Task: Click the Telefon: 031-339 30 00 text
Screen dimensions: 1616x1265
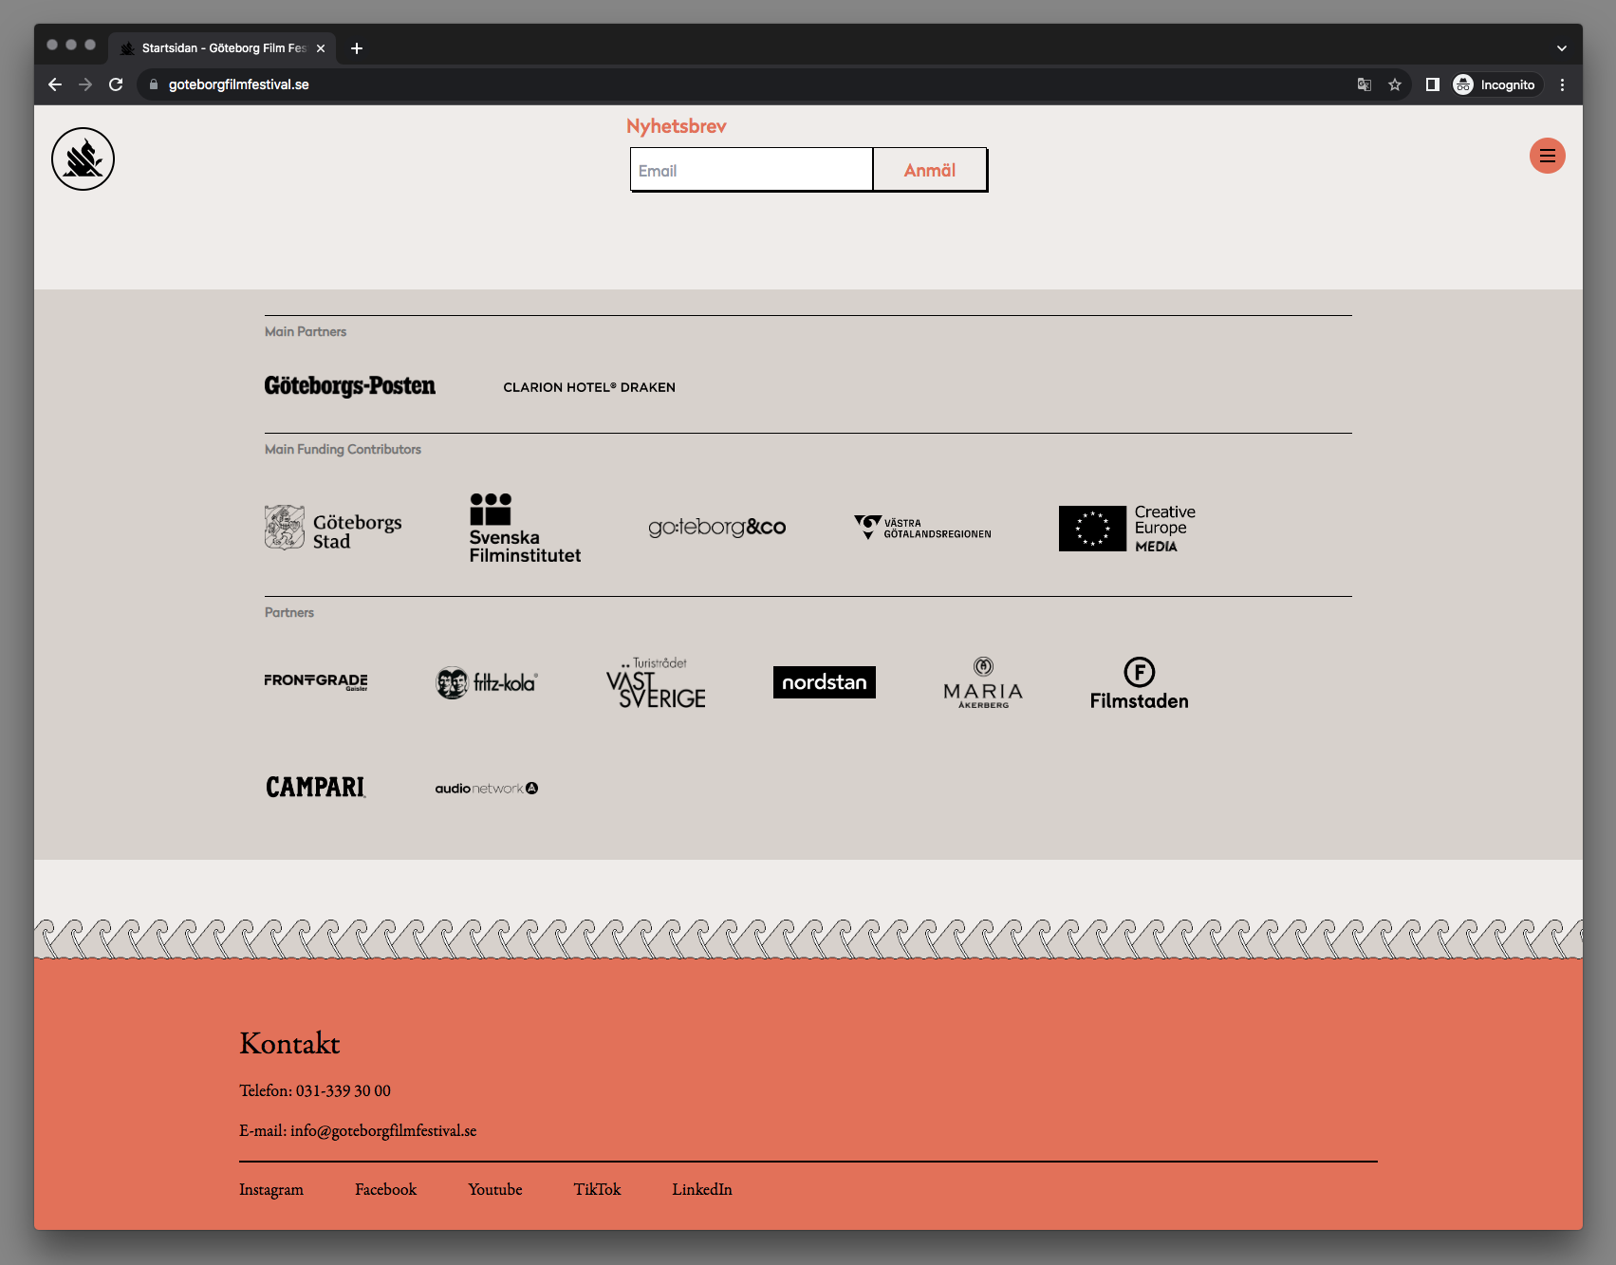Action: click(315, 1090)
